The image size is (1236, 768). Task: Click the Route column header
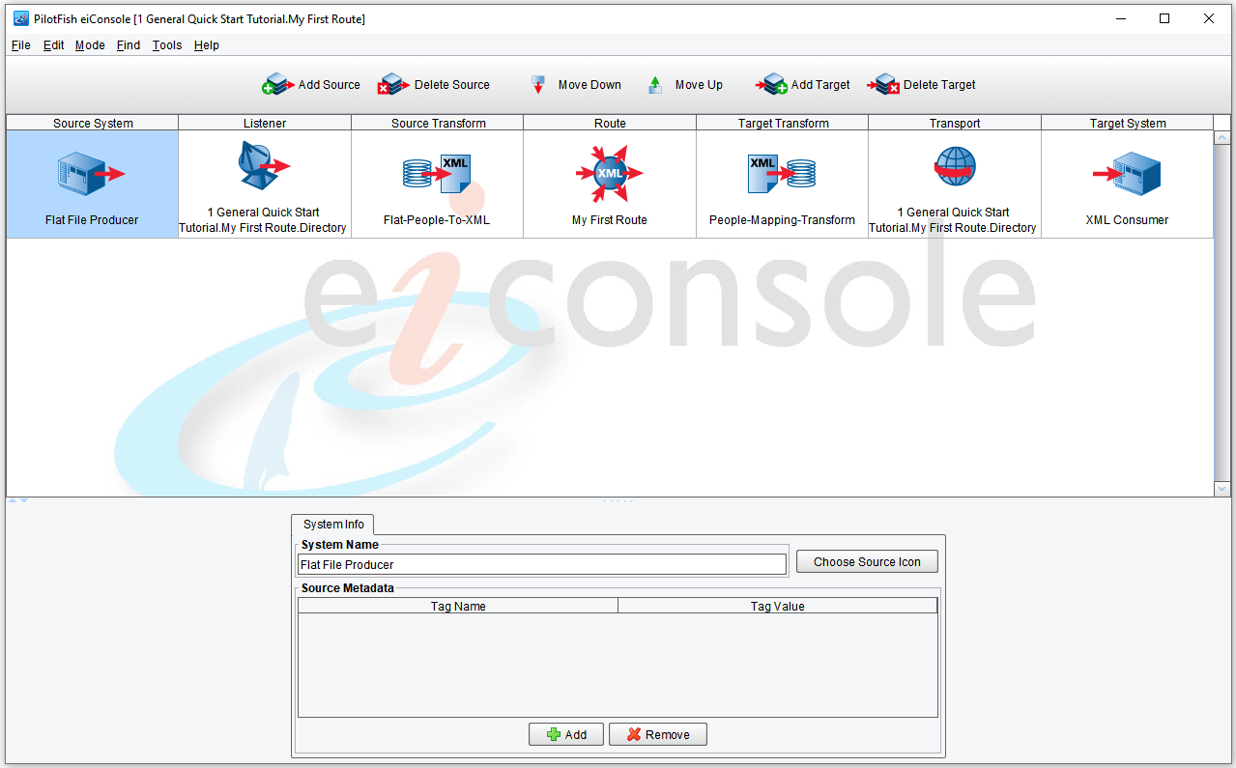coord(610,123)
